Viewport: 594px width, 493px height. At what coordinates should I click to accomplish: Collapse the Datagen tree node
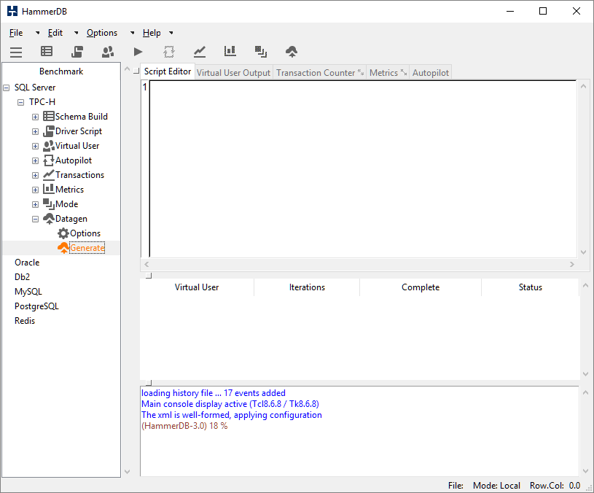pyautogui.click(x=35, y=219)
